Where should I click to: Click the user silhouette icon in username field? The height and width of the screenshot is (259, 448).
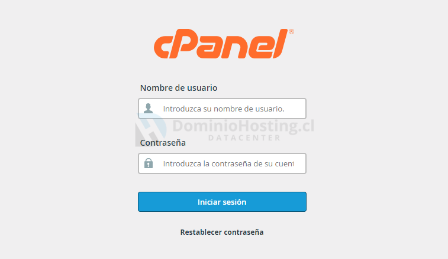(148, 109)
